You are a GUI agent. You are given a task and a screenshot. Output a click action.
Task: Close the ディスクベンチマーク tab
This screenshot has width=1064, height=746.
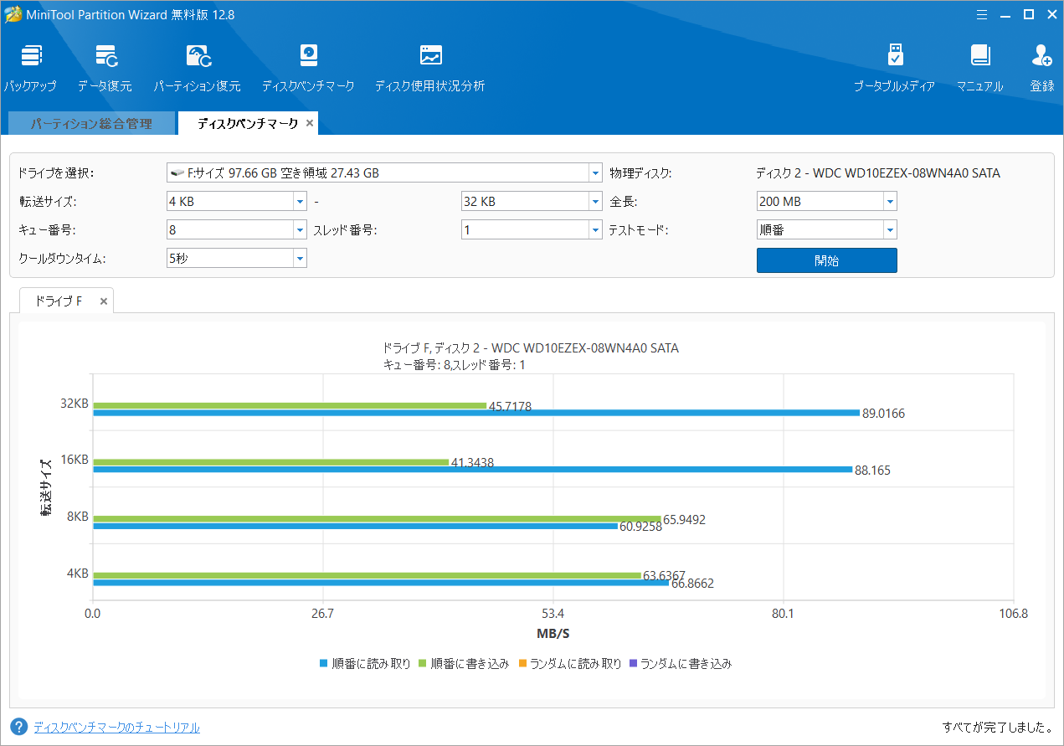[310, 123]
